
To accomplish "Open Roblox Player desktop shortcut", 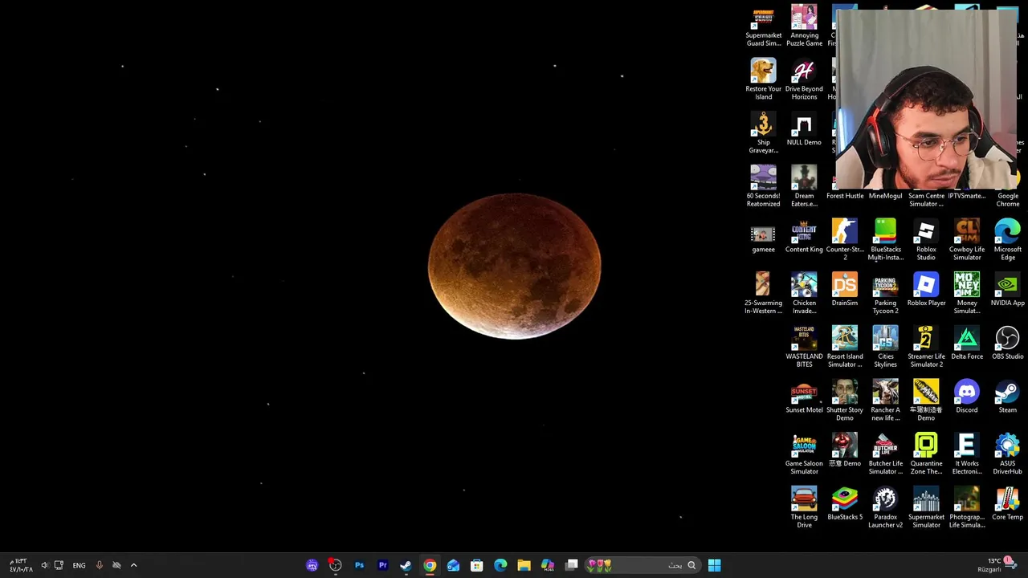I will tap(926, 290).
